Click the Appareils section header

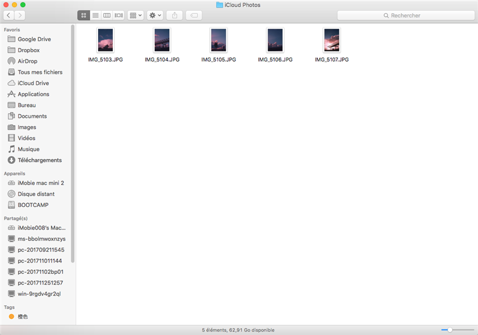pyautogui.click(x=14, y=173)
